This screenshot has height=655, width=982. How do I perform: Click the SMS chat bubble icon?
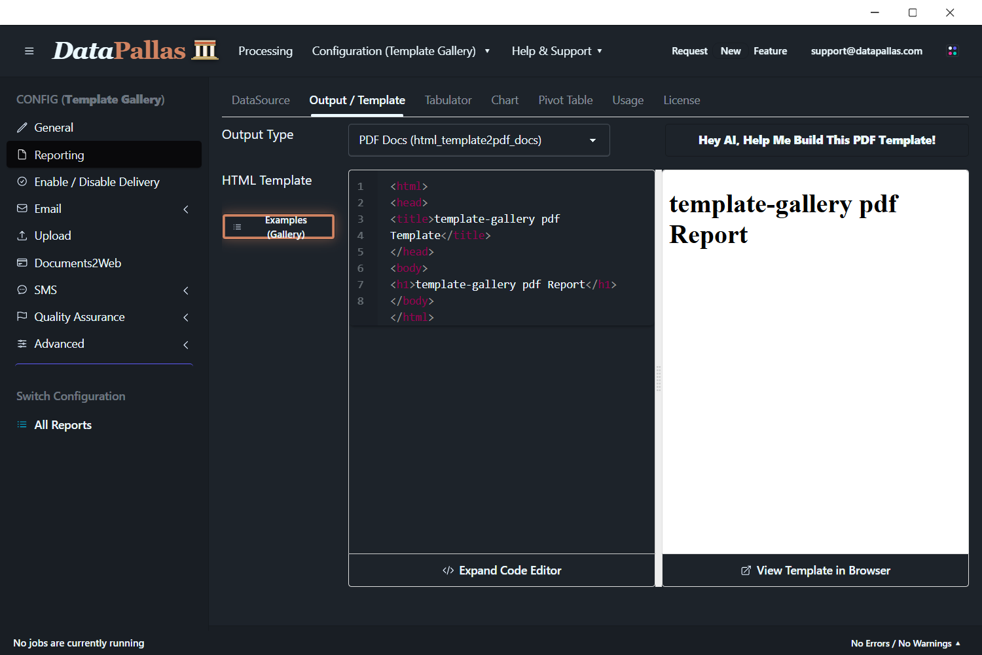tap(22, 290)
